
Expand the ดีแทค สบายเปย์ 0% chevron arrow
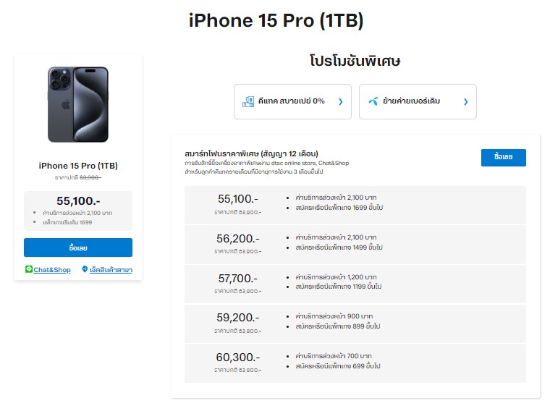(x=340, y=102)
